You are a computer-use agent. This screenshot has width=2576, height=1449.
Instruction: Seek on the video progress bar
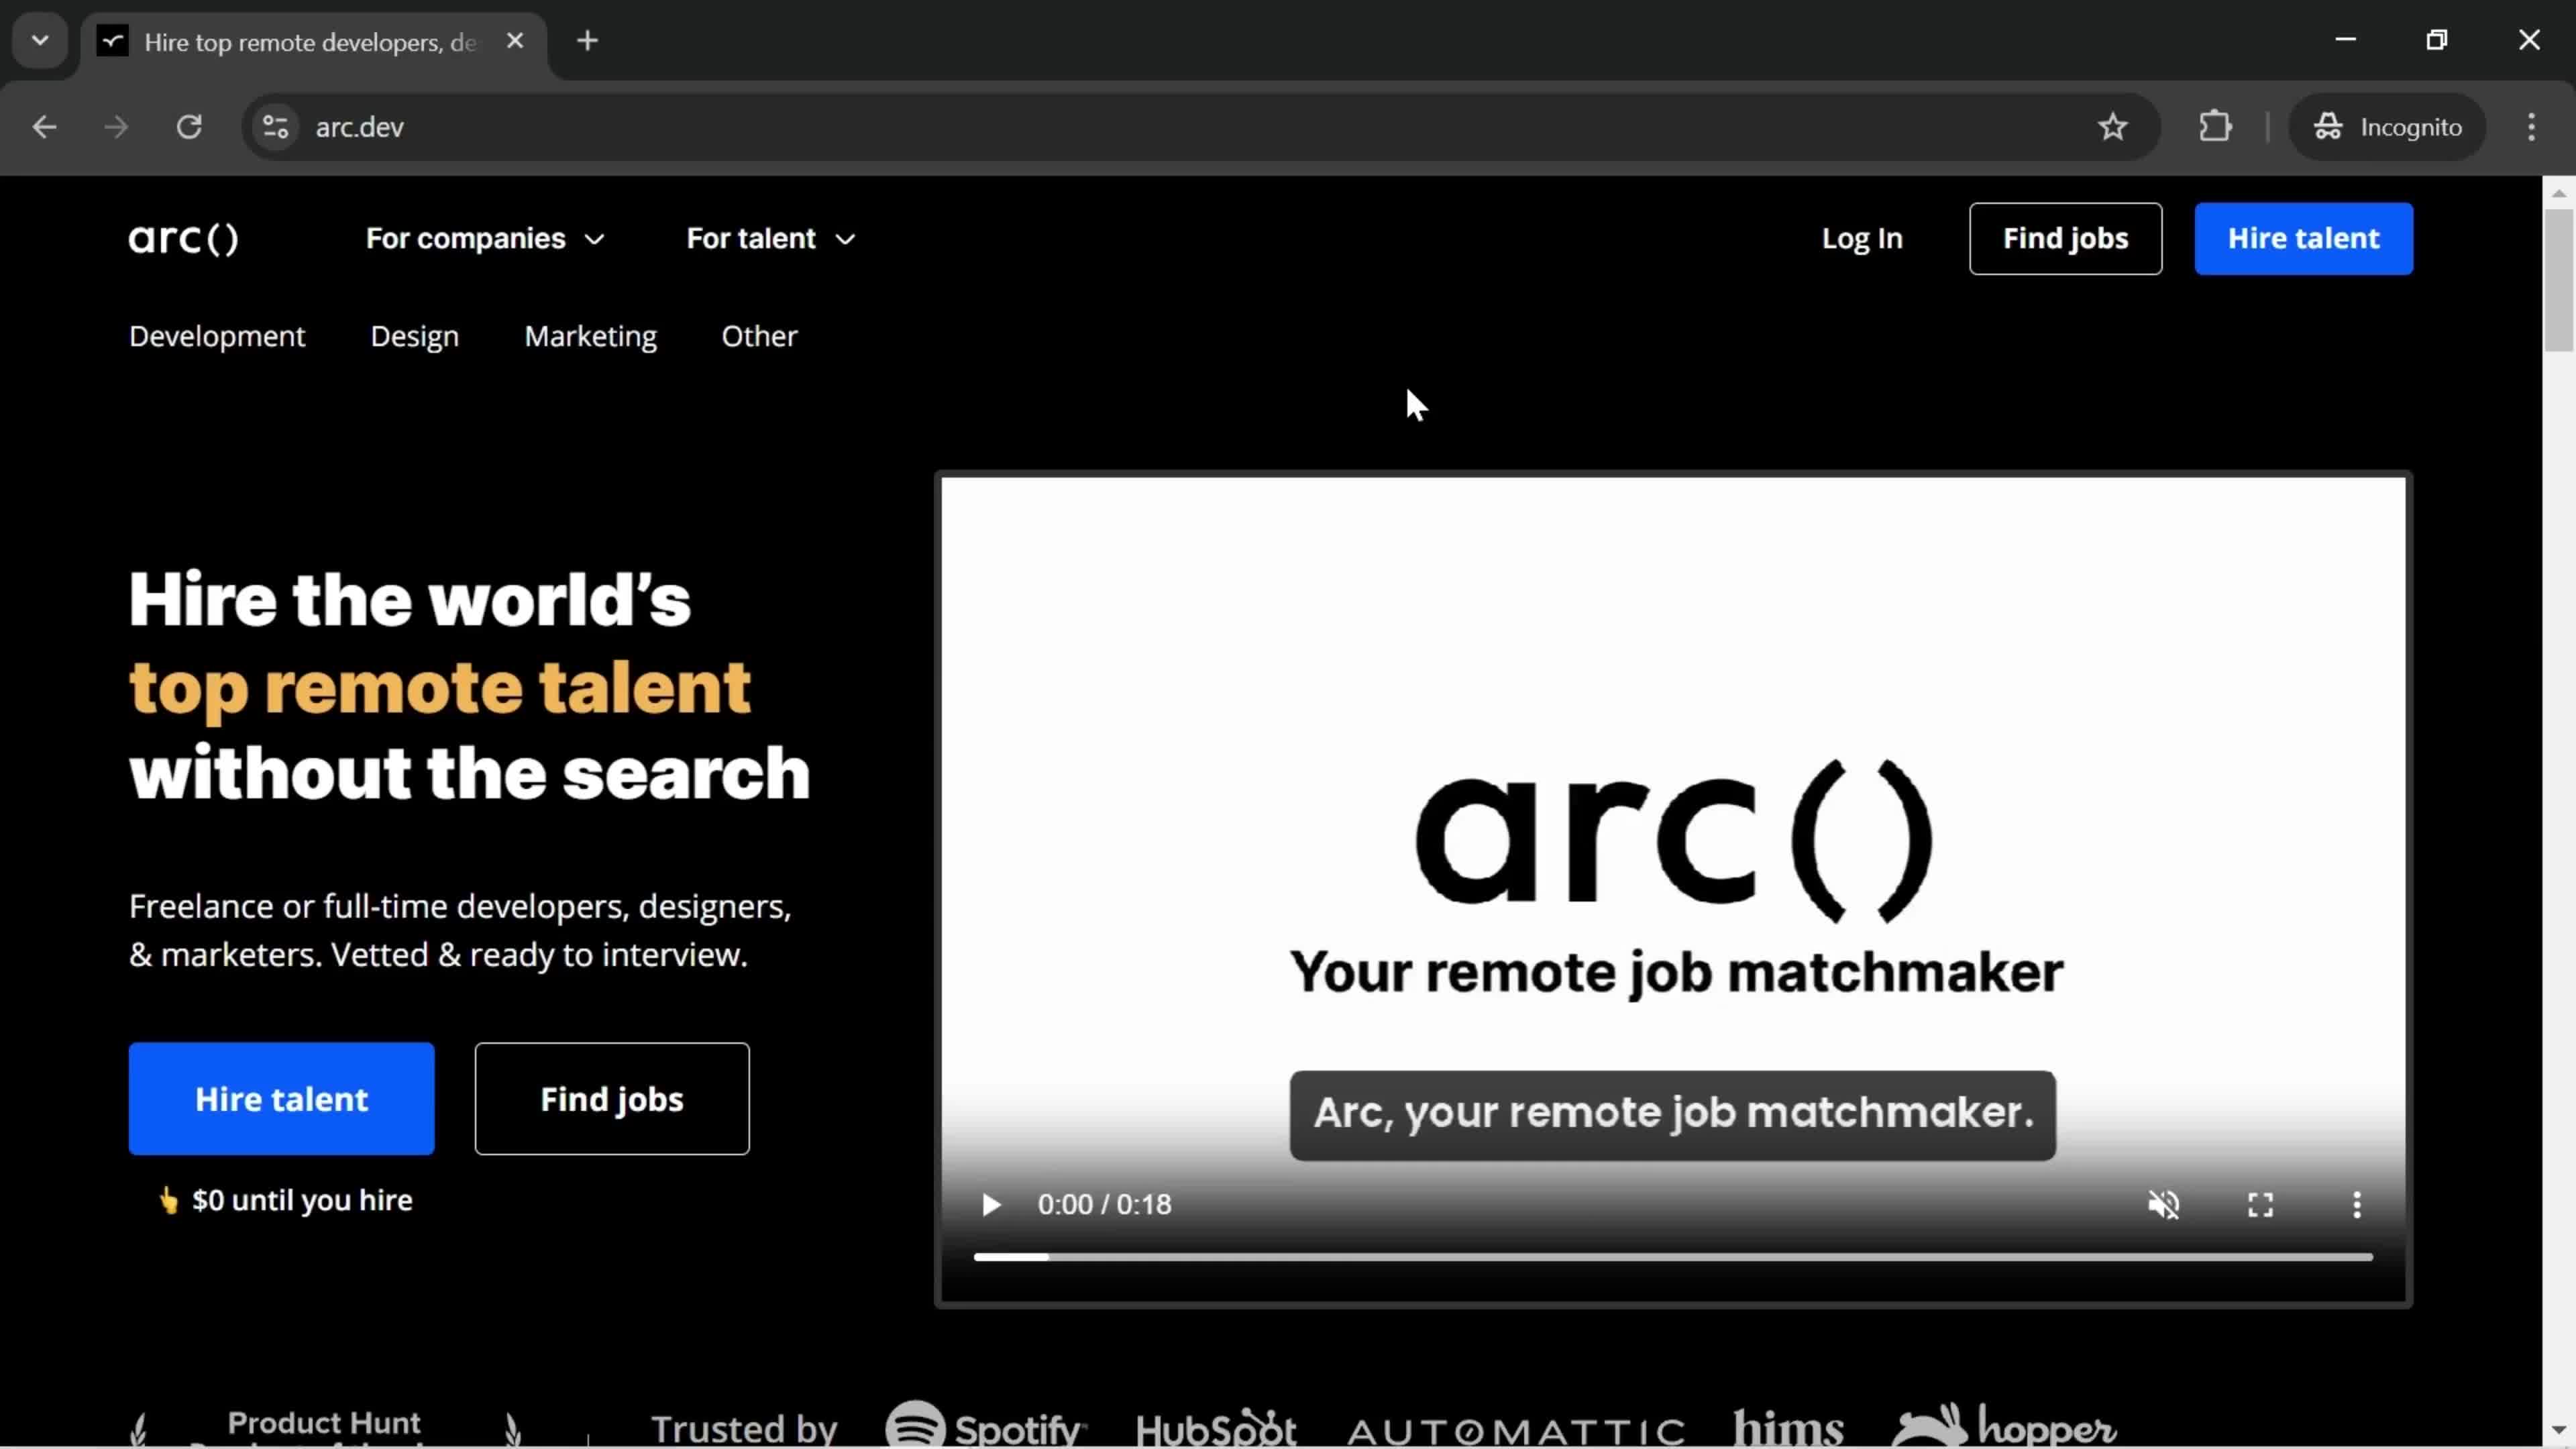1673,1257
